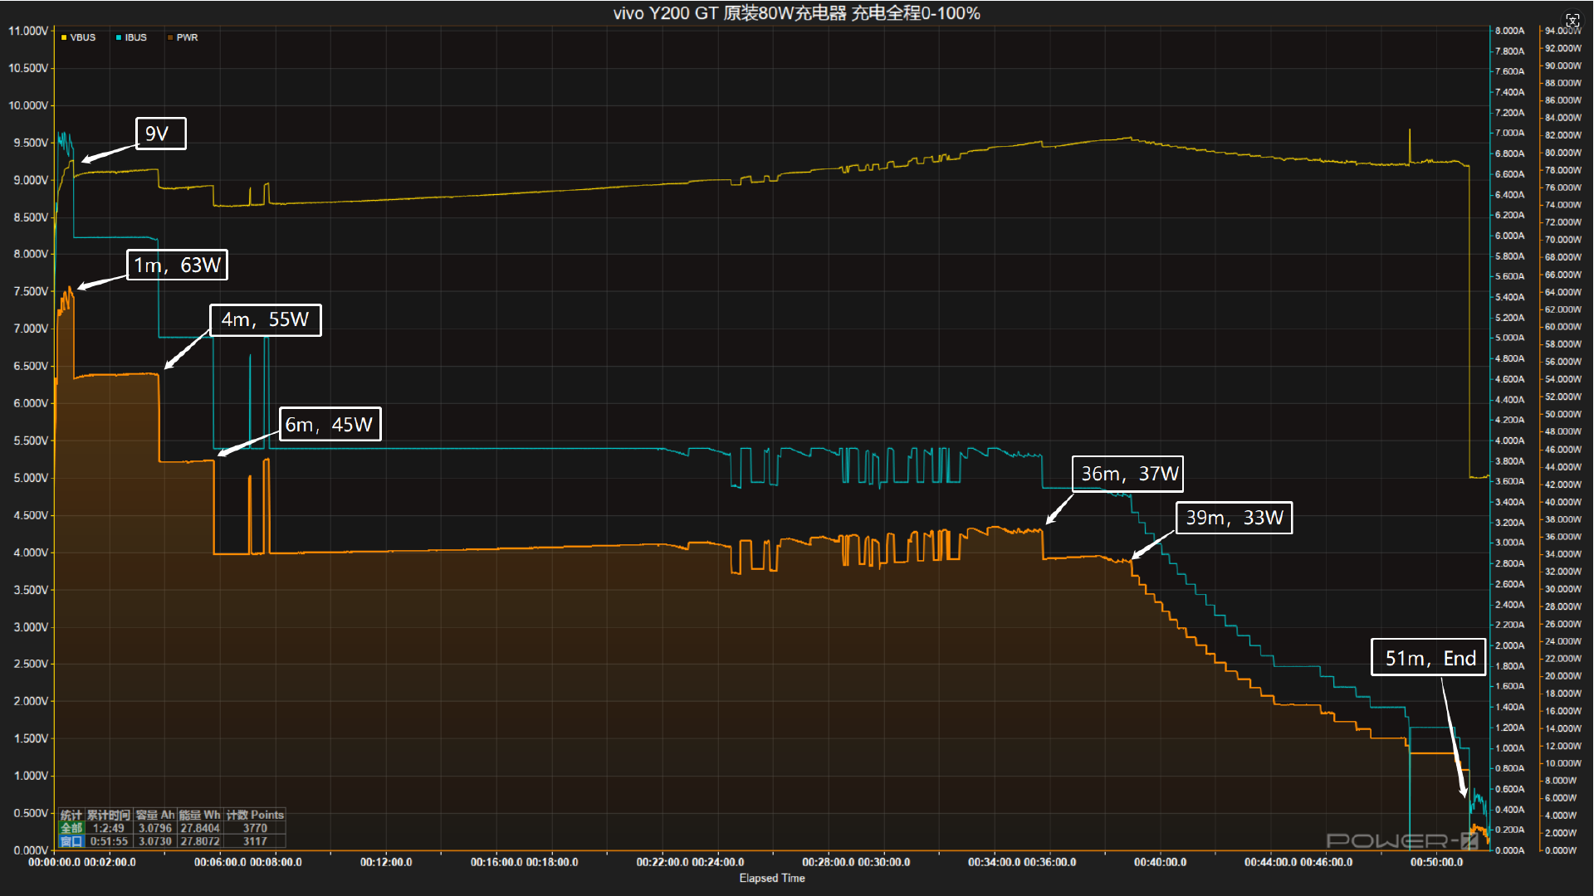1594x896 pixels.
Task: Click the 0.000W power axis label
Action: tap(1561, 850)
